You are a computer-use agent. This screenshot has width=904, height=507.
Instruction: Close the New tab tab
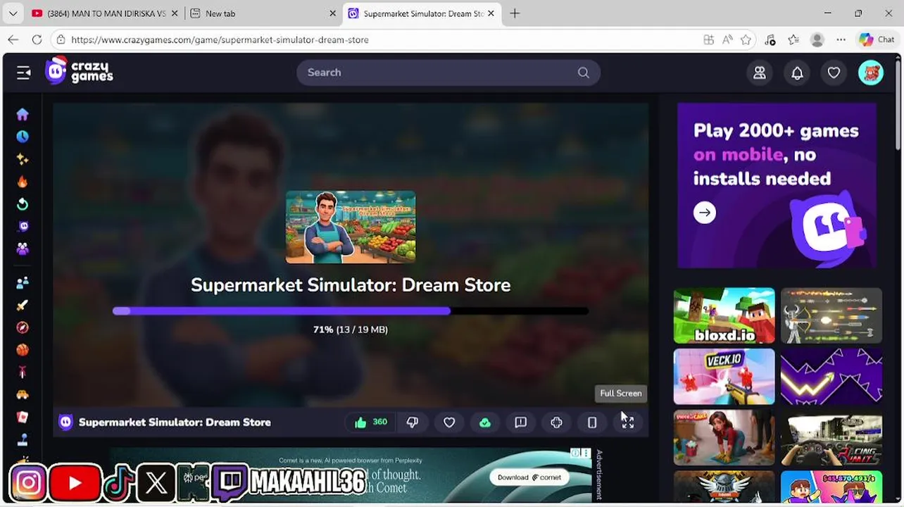[x=333, y=13]
